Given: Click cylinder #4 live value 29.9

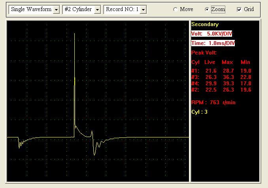Looking at the screenshot, I should tap(211, 83).
